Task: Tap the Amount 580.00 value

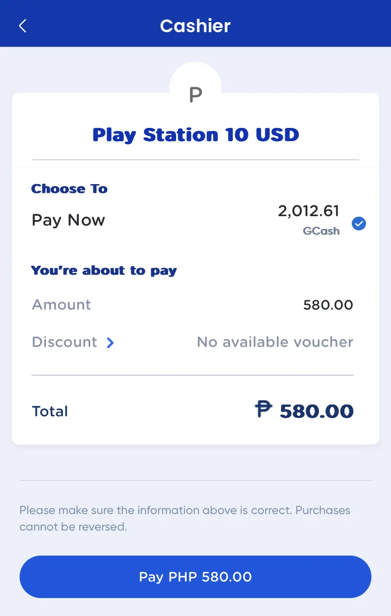Action: click(328, 305)
